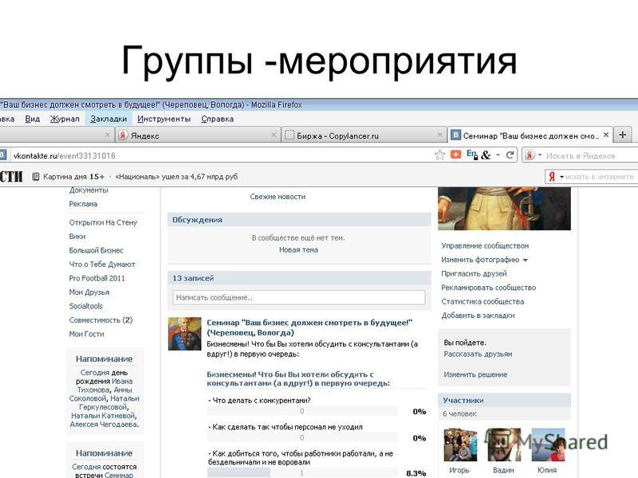This screenshot has height=478, width=638.
Task: Click the ampersand toolbar icon
Action: pyautogui.click(x=486, y=155)
